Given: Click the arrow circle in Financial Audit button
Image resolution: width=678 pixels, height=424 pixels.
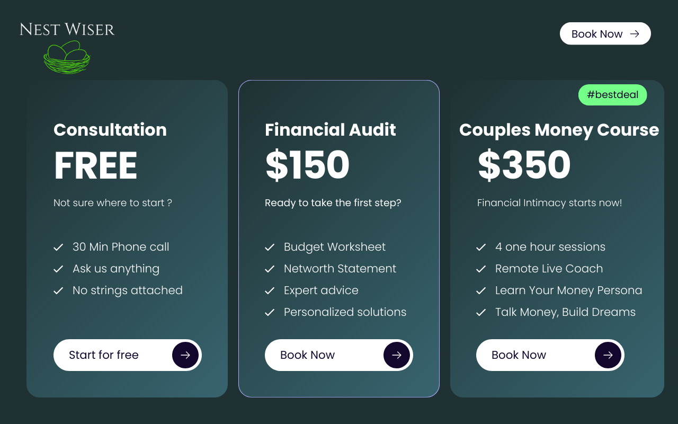Looking at the screenshot, I should click(396, 355).
